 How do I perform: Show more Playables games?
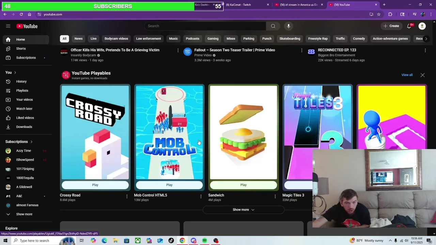(x=244, y=210)
